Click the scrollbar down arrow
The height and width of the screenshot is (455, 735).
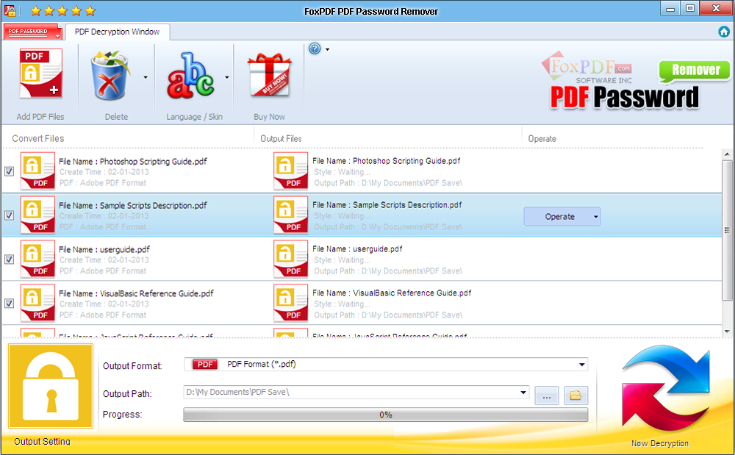(727, 332)
